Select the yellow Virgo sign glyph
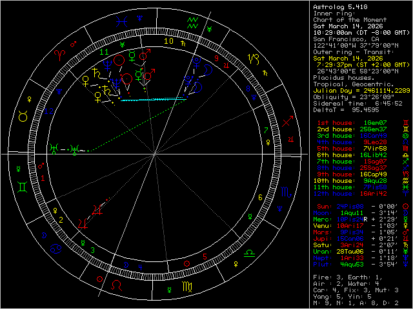This screenshot has width=413, height=309. pos(186,286)
